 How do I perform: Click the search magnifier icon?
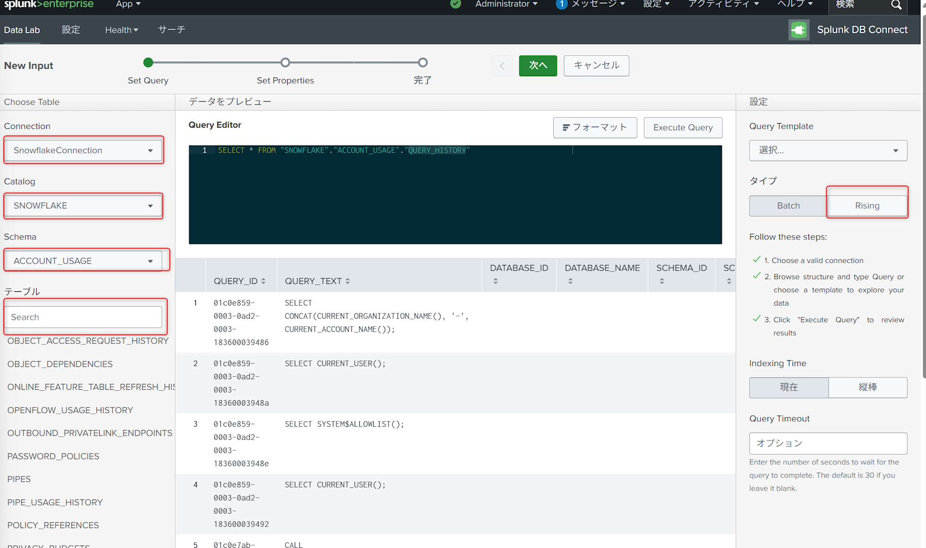(x=896, y=5)
